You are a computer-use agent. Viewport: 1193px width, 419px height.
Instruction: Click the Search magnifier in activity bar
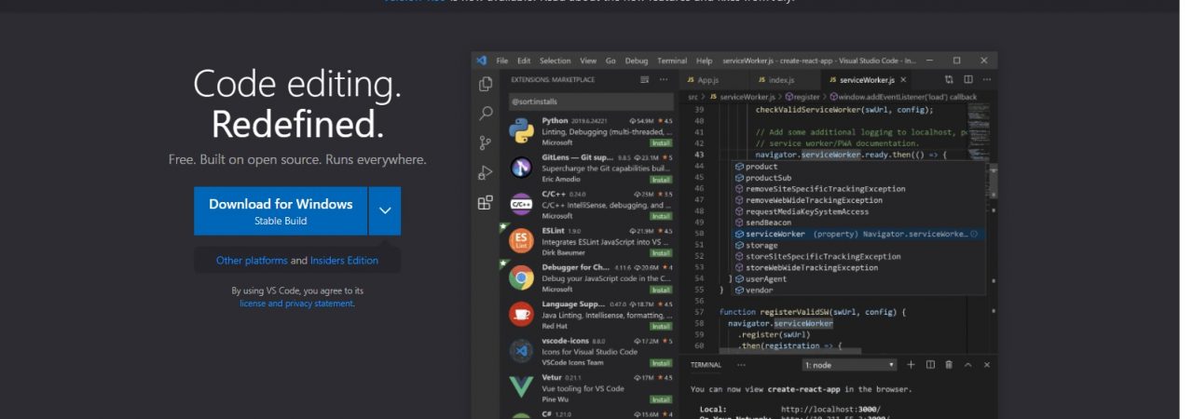[486, 114]
